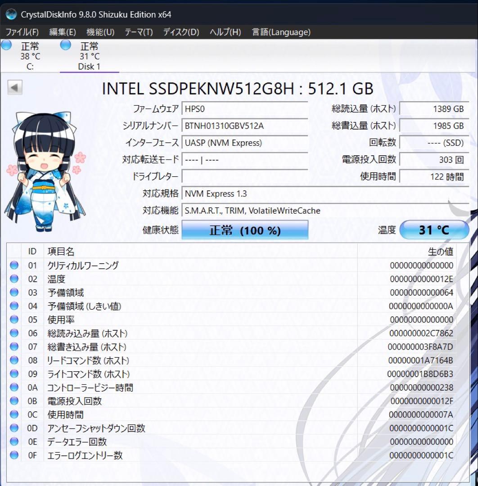Select the Disk 1 status orb

[65, 45]
